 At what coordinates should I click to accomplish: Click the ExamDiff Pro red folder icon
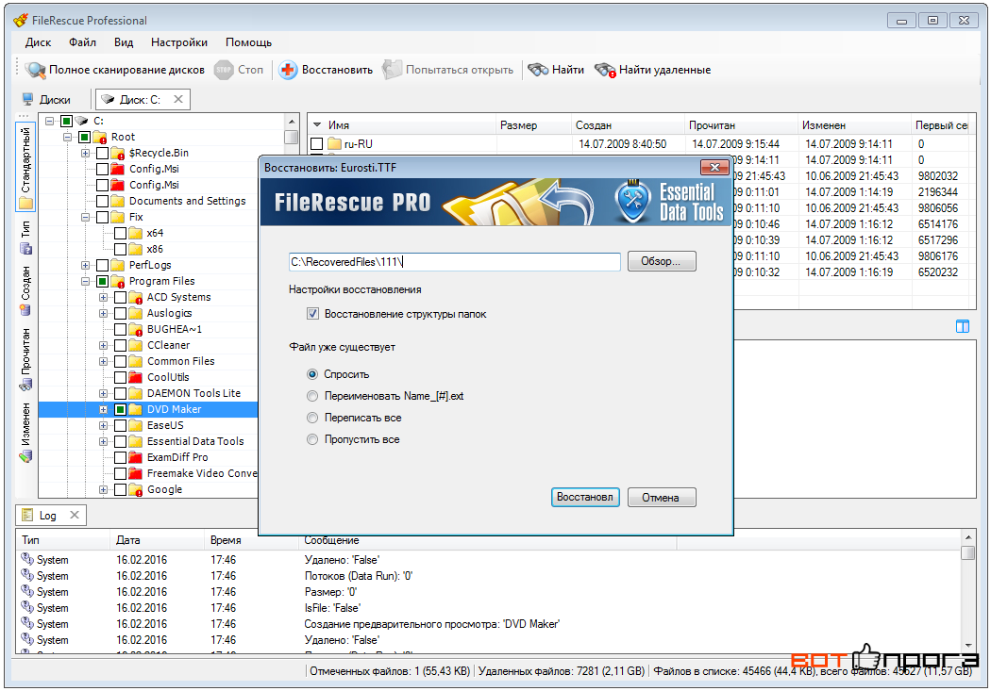(135, 457)
